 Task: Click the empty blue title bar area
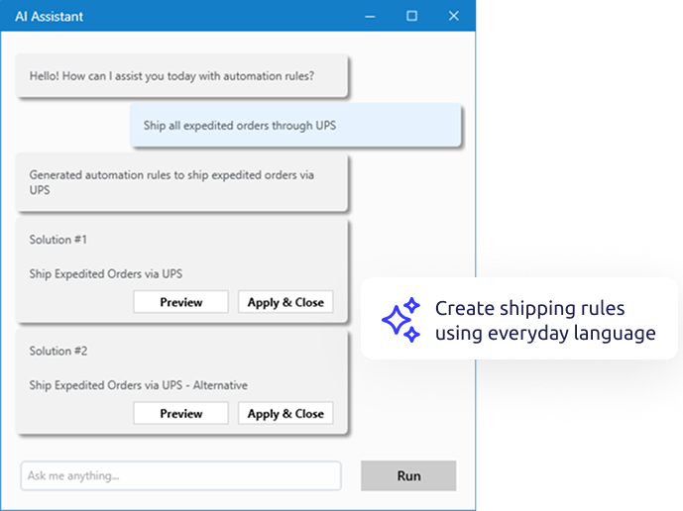click(x=218, y=16)
